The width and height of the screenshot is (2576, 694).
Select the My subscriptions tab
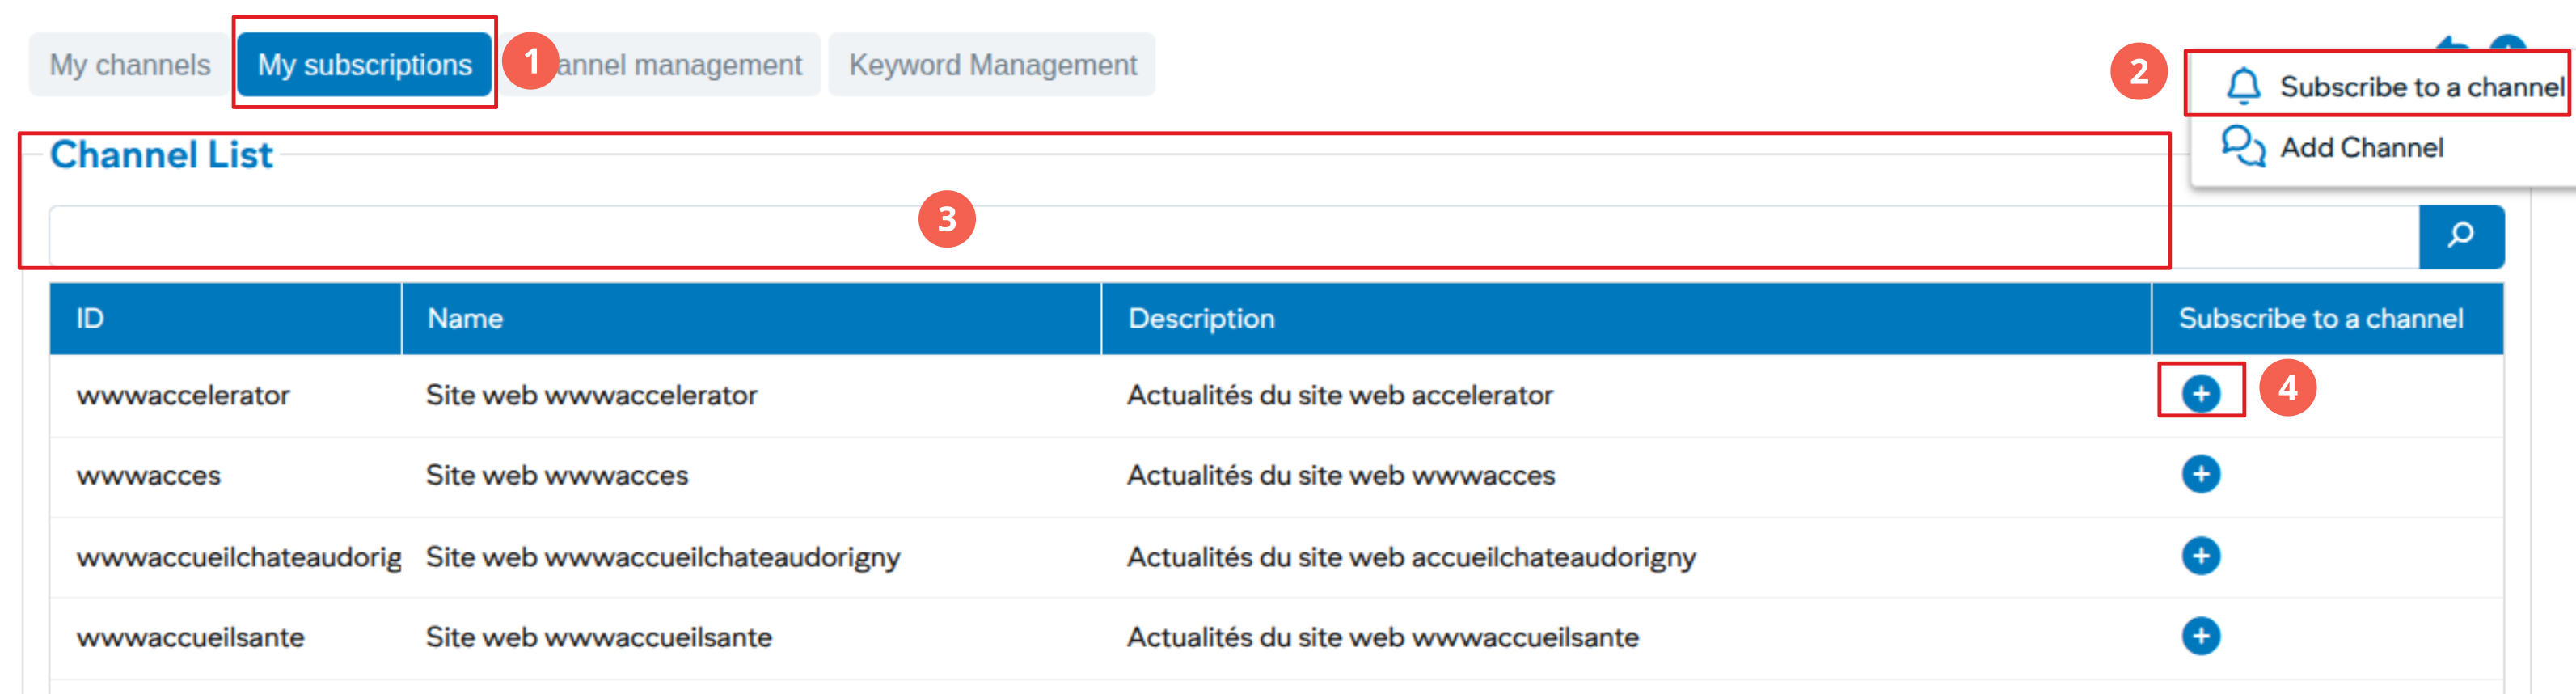[364, 65]
